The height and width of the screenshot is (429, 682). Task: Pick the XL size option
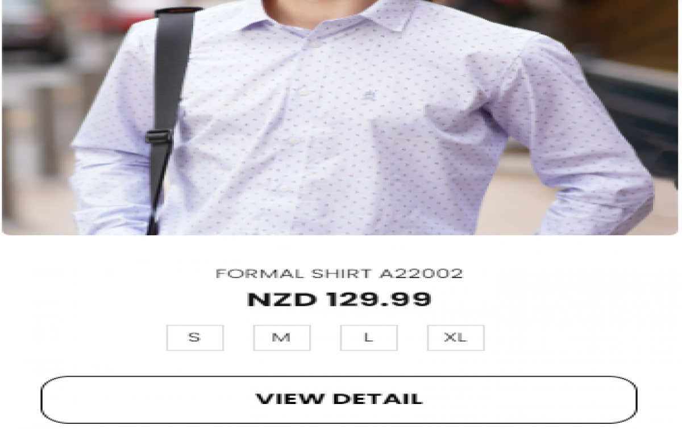point(456,338)
